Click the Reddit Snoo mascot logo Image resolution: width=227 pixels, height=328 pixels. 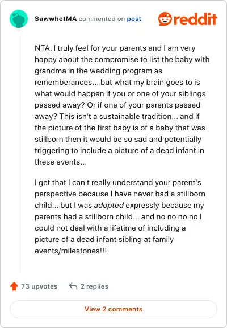click(x=165, y=19)
